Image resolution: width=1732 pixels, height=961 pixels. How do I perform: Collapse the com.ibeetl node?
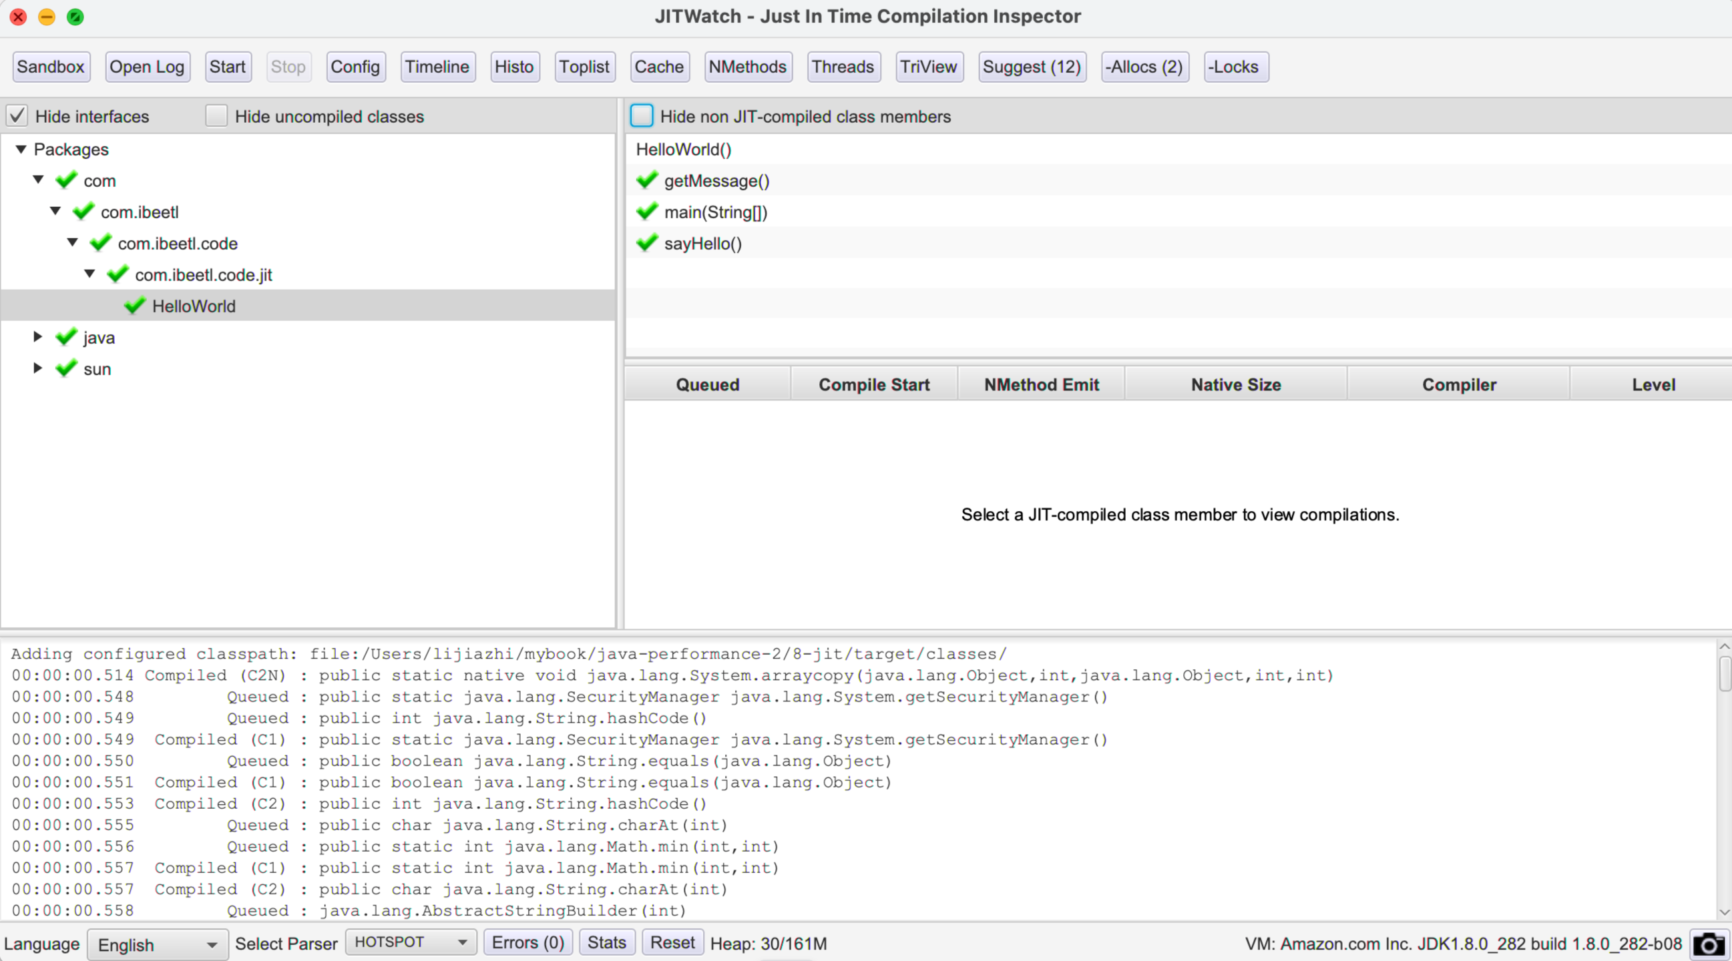tap(55, 212)
